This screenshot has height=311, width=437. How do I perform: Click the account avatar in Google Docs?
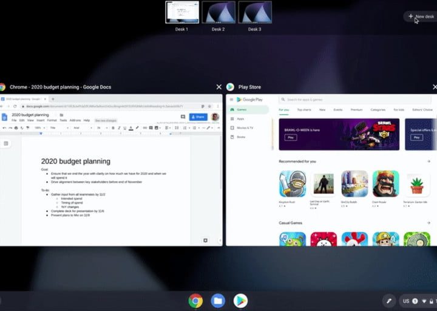tap(215, 117)
